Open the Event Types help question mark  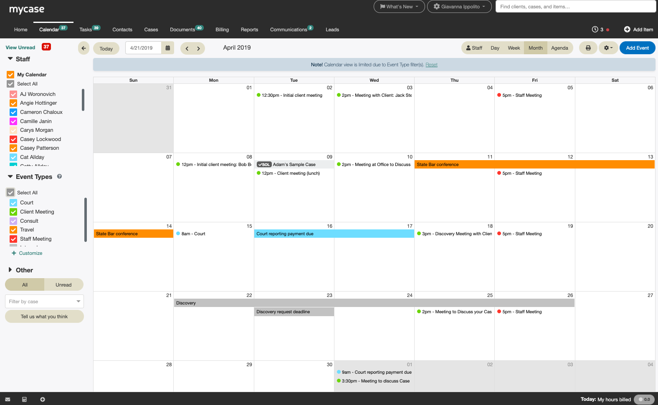coord(59,176)
